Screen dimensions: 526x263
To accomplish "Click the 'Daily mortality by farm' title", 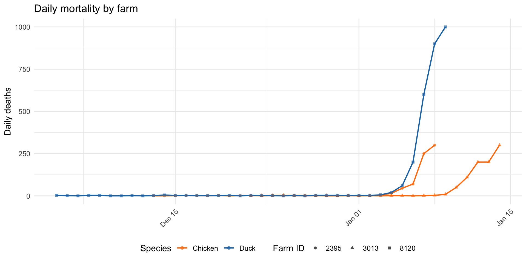I will (86, 9).
